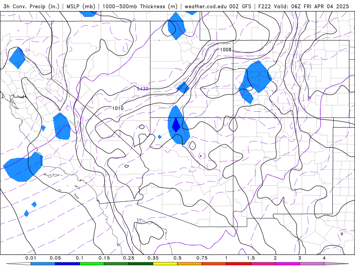Click the 0.15 legend value
This screenshot has height=266, width=355.
(104, 258)
